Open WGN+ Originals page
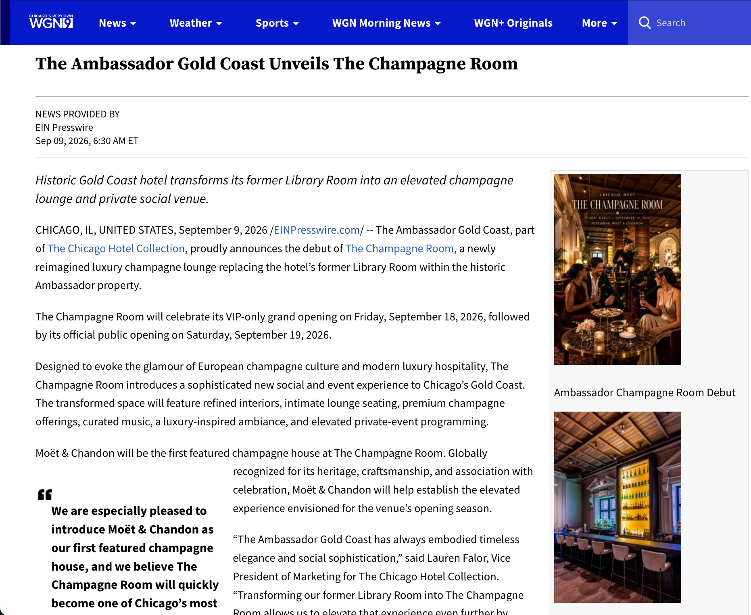Screen dimensions: 751x615 [513, 23]
